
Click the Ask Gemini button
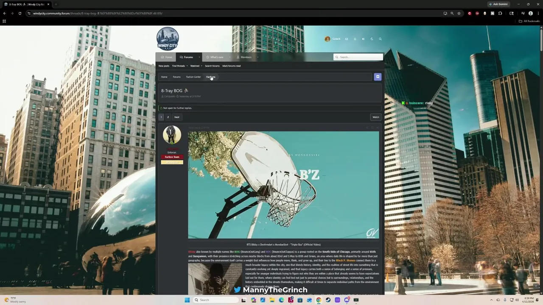click(x=498, y=4)
